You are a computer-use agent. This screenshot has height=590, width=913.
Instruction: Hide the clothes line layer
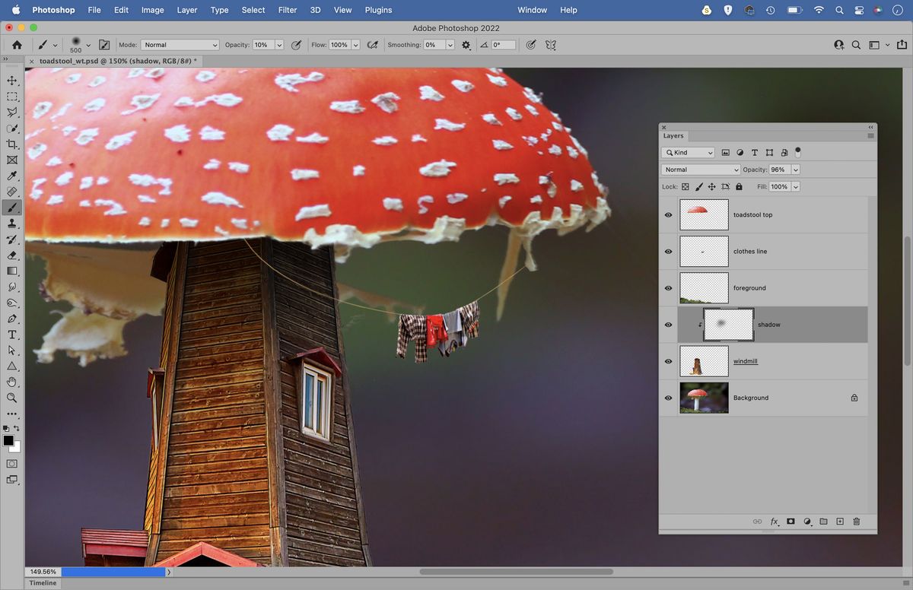[x=668, y=251]
